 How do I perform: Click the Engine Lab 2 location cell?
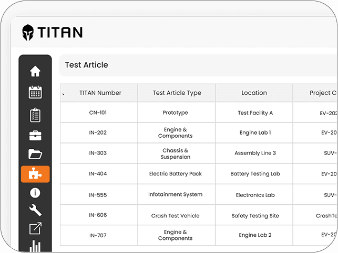click(x=254, y=235)
